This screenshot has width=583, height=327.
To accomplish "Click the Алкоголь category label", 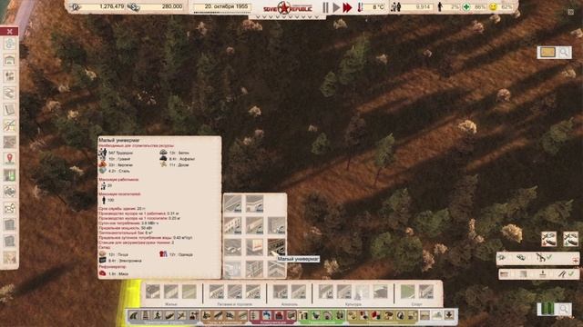I will pos(290,304).
